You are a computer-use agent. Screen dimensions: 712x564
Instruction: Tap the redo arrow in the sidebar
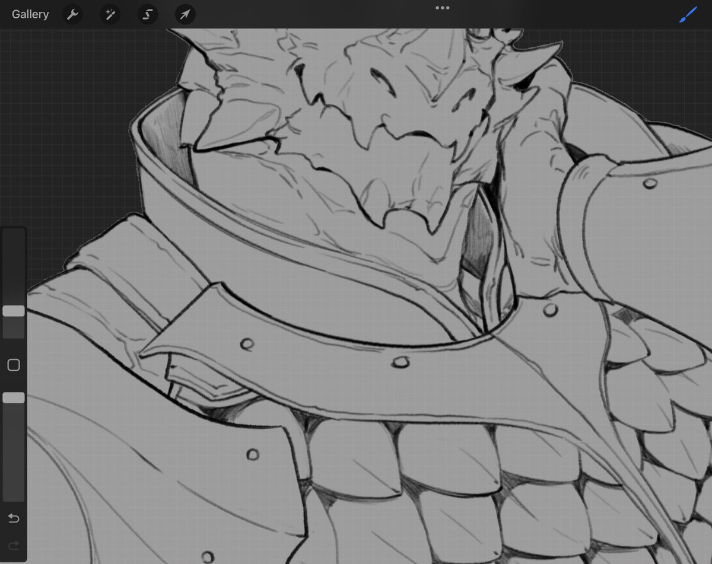click(x=14, y=546)
